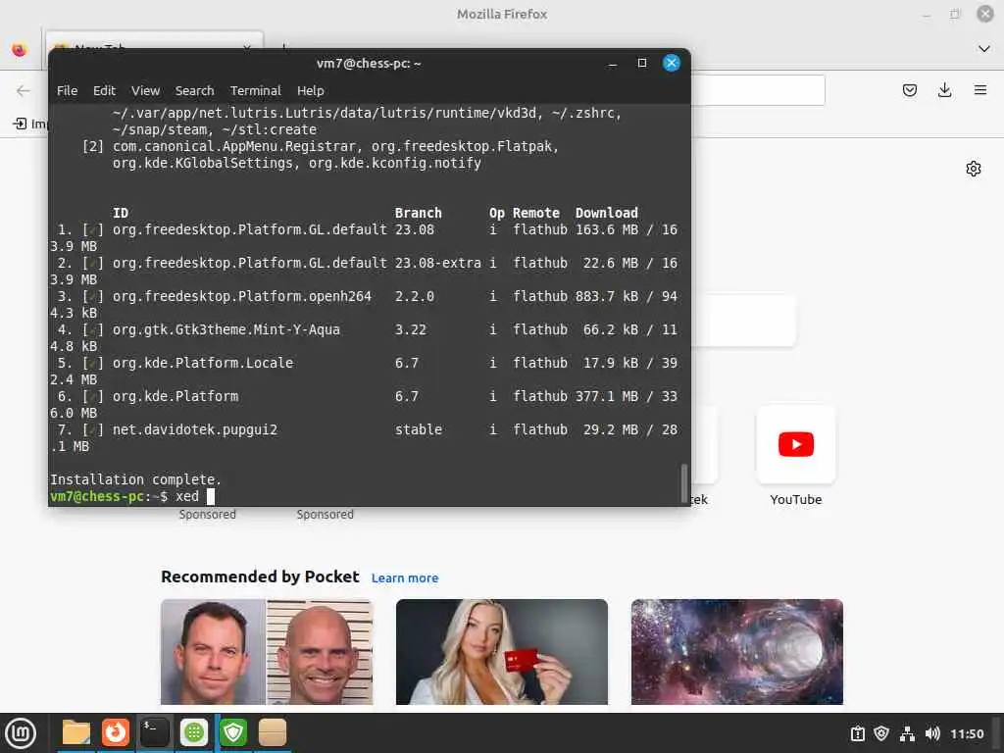Screen dimensions: 1004x753
Task: Open notification tray icon with exclamation
Action: [857, 733]
